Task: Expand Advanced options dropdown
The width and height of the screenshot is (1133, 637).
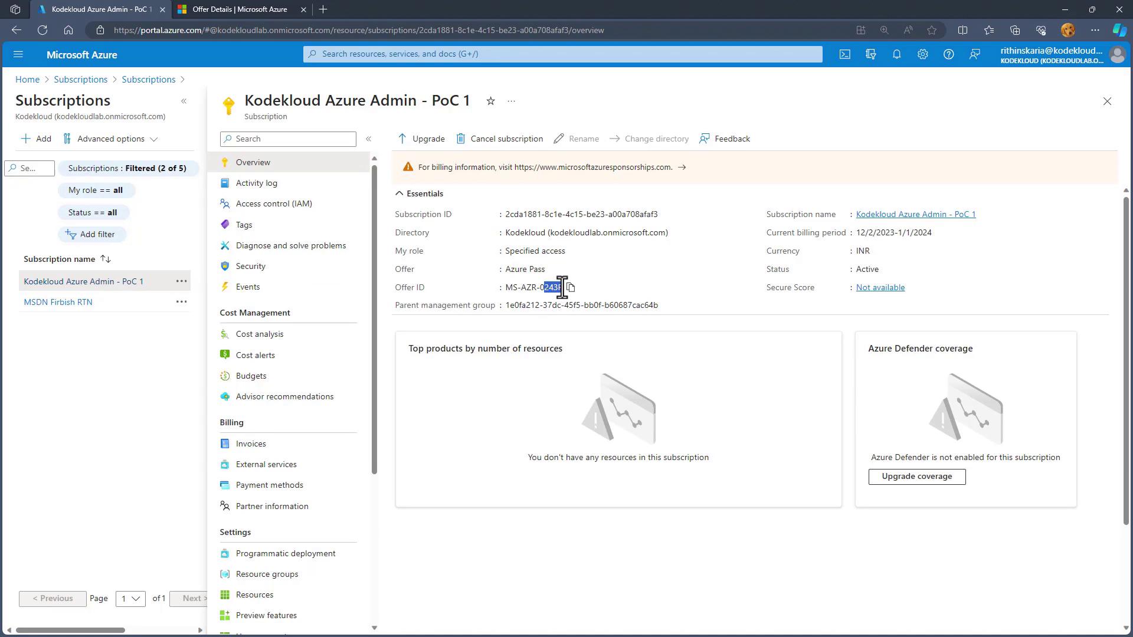Action: pyautogui.click(x=111, y=139)
